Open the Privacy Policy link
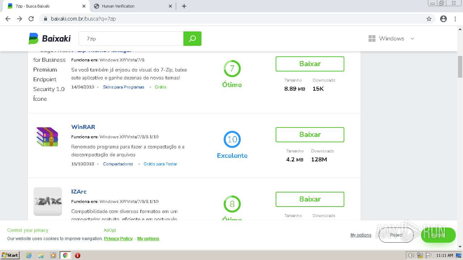463x260 pixels. [x=118, y=239]
